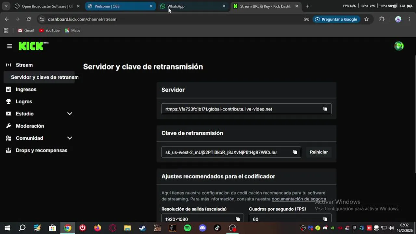Bookmark this page with the star
The height and width of the screenshot is (234, 416).
click(x=366, y=19)
